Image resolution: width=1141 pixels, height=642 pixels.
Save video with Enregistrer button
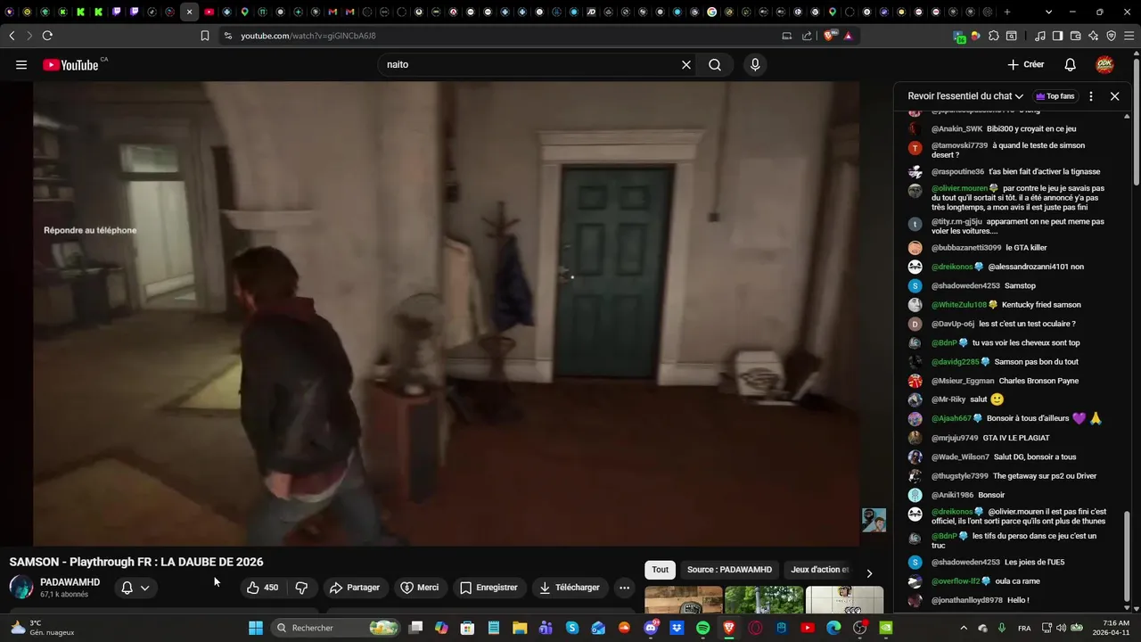click(x=488, y=588)
